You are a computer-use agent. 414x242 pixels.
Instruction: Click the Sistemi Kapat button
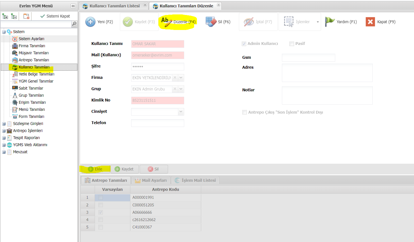tap(55, 16)
